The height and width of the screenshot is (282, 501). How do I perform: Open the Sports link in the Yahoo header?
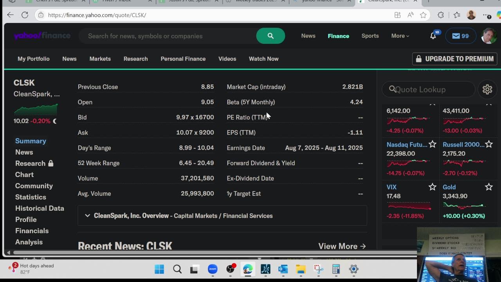(x=370, y=36)
